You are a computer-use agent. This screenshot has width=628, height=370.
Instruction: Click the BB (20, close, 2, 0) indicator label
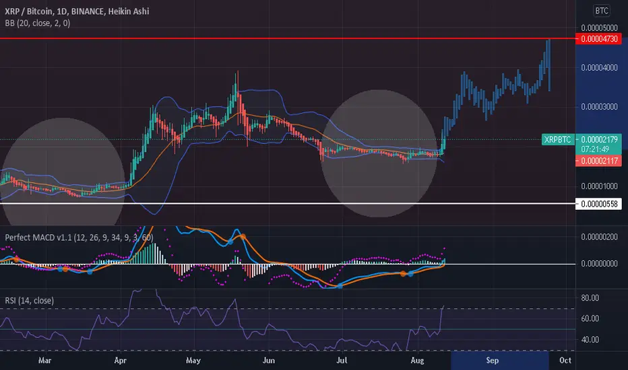tap(38, 23)
